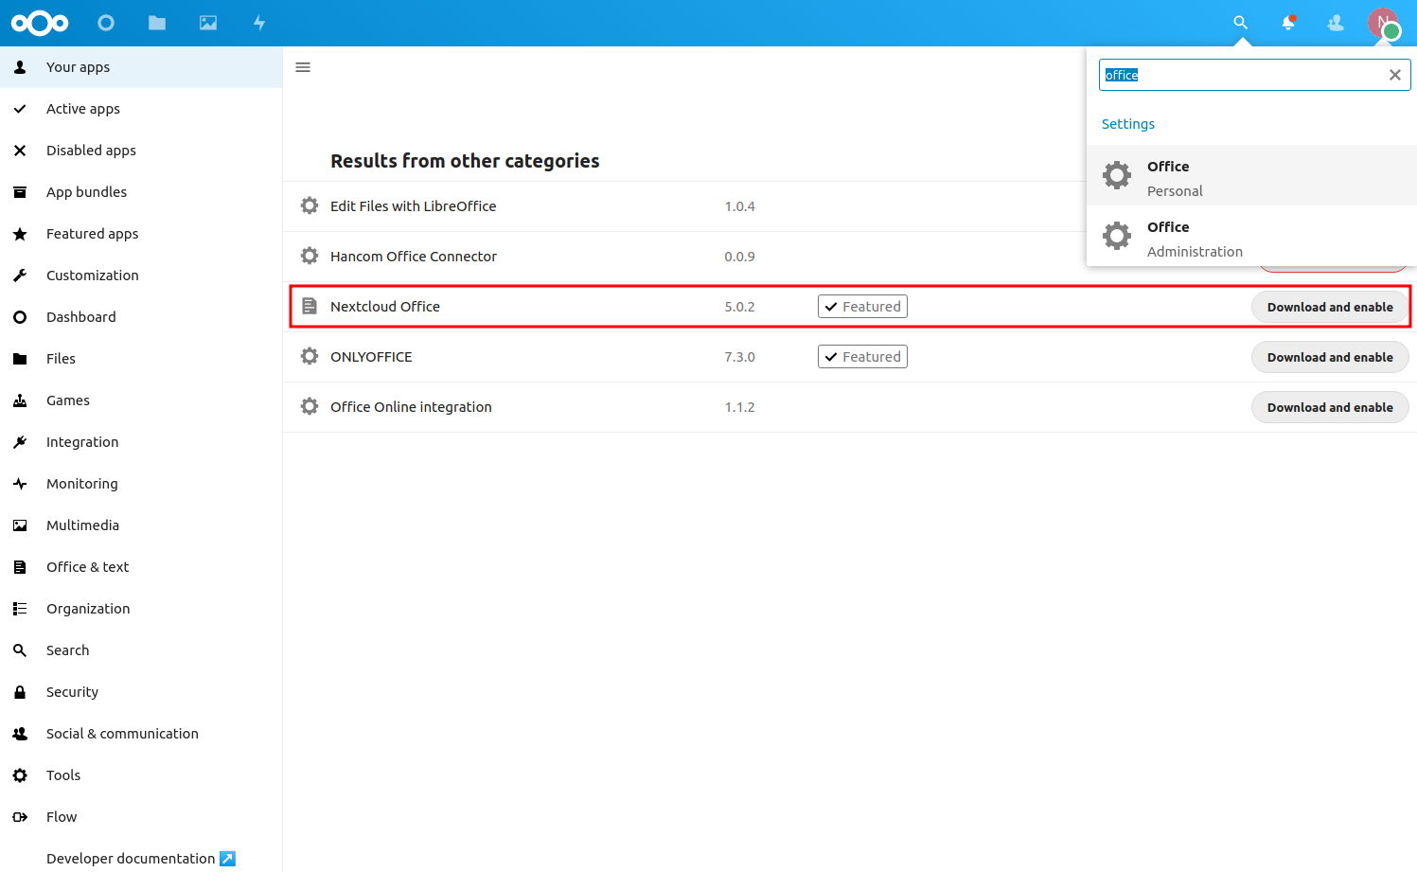1417x872 pixels.
Task: Click the document icon of Nextcloud Office
Action: pos(310,306)
